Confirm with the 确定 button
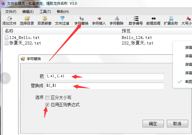Viewport: 192px width, 135px height. (x=153, y=124)
